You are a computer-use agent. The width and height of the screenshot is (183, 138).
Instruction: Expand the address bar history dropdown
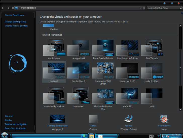tap(141, 8)
